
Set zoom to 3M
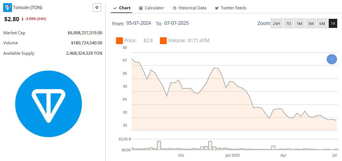pyautogui.click(x=311, y=24)
